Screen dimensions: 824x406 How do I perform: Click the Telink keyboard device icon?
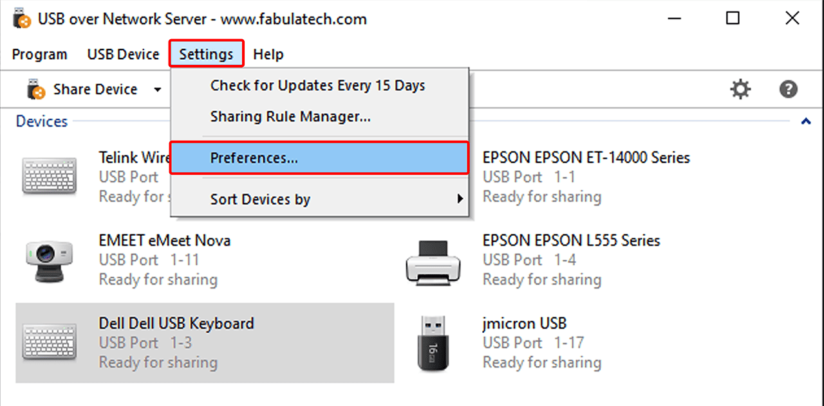(x=49, y=177)
